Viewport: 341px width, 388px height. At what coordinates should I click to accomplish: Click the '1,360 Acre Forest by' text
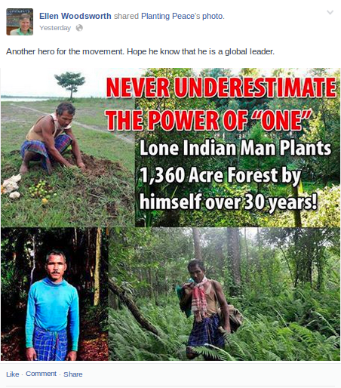click(x=220, y=175)
